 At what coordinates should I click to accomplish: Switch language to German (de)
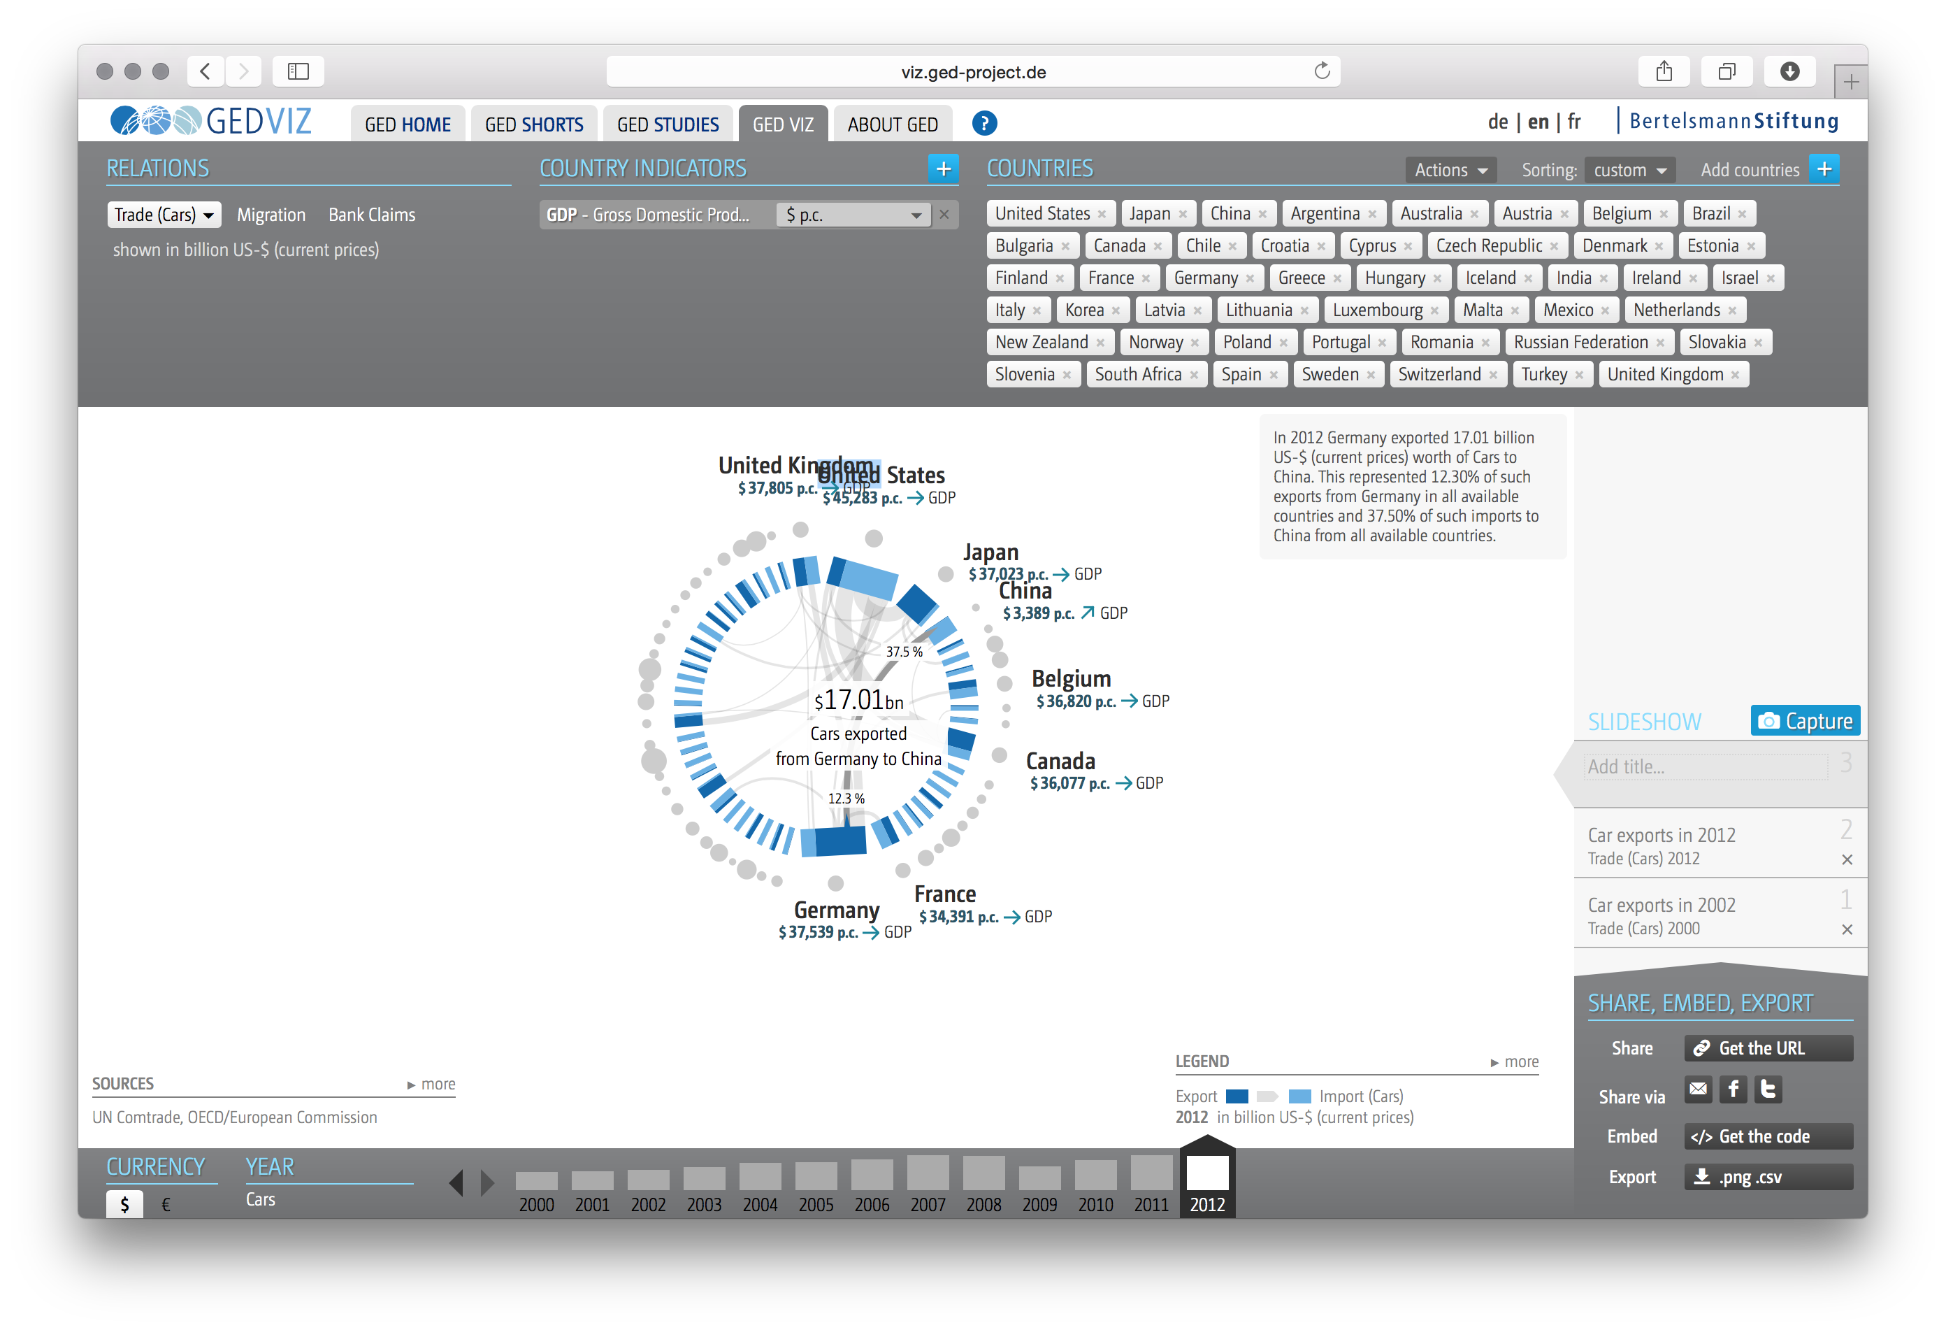point(1497,122)
